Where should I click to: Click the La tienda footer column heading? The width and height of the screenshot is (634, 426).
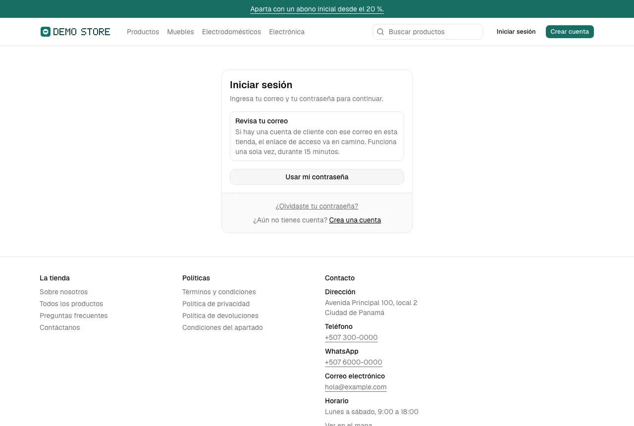tap(54, 278)
